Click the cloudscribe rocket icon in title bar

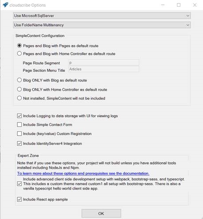pyautogui.click(x=5, y=5)
